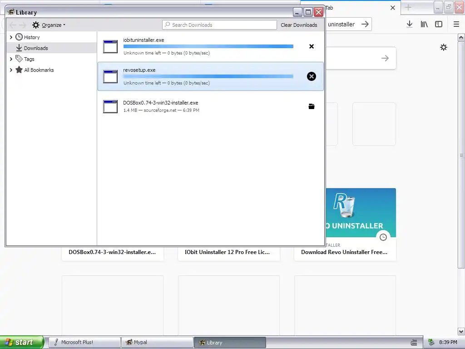Image resolution: width=465 pixels, height=349 pixels.
Task: Click the network tray icon
Action: [431, 342]
